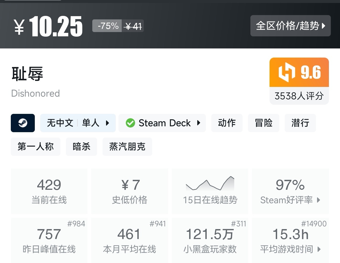This screenshot has width=340, height=263.
Task: Click the green Steam Deck verified checkmark
Action: tap(130, 123)
